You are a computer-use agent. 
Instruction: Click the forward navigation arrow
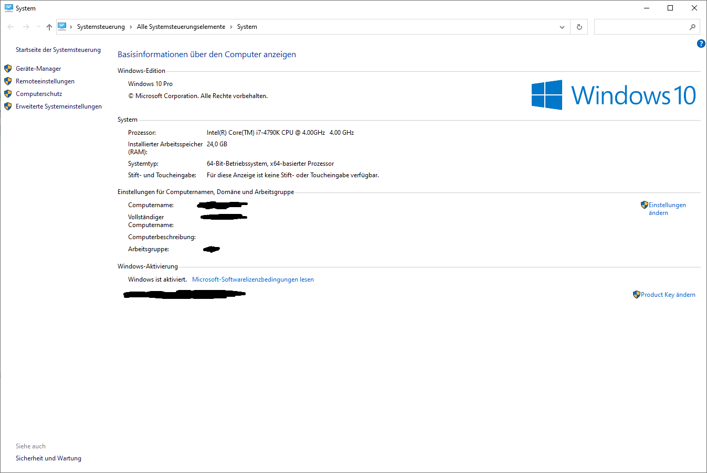(26, 27)
